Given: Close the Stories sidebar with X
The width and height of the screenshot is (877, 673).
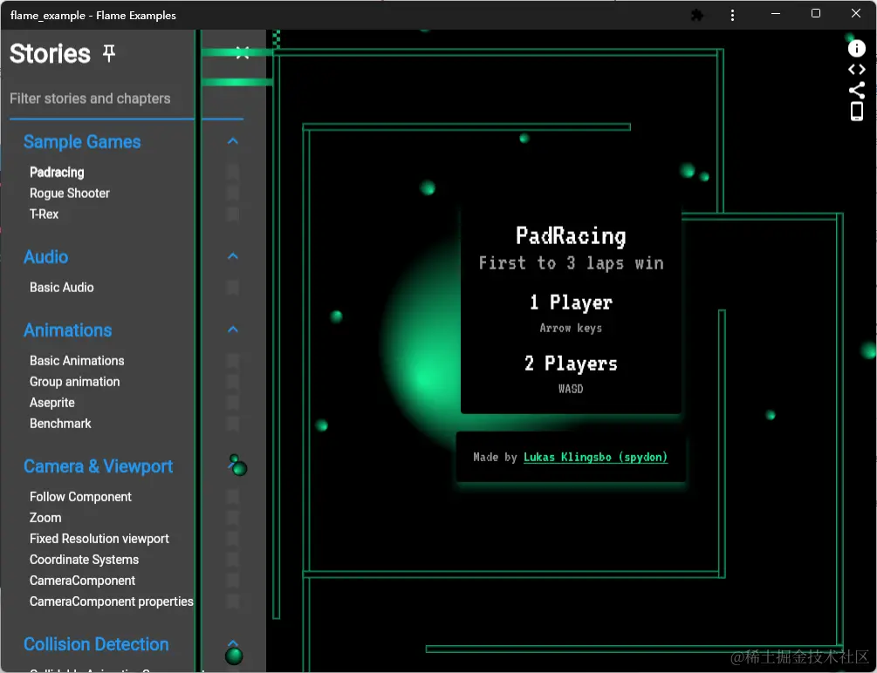Looking at the screenshot, I should tap(243, 53).
